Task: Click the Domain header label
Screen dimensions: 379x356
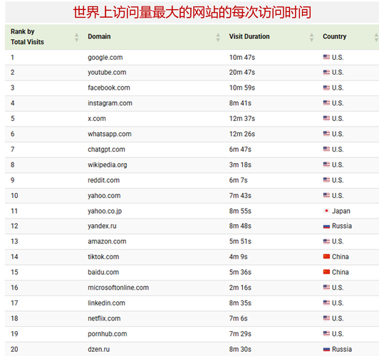Action: 99,36
